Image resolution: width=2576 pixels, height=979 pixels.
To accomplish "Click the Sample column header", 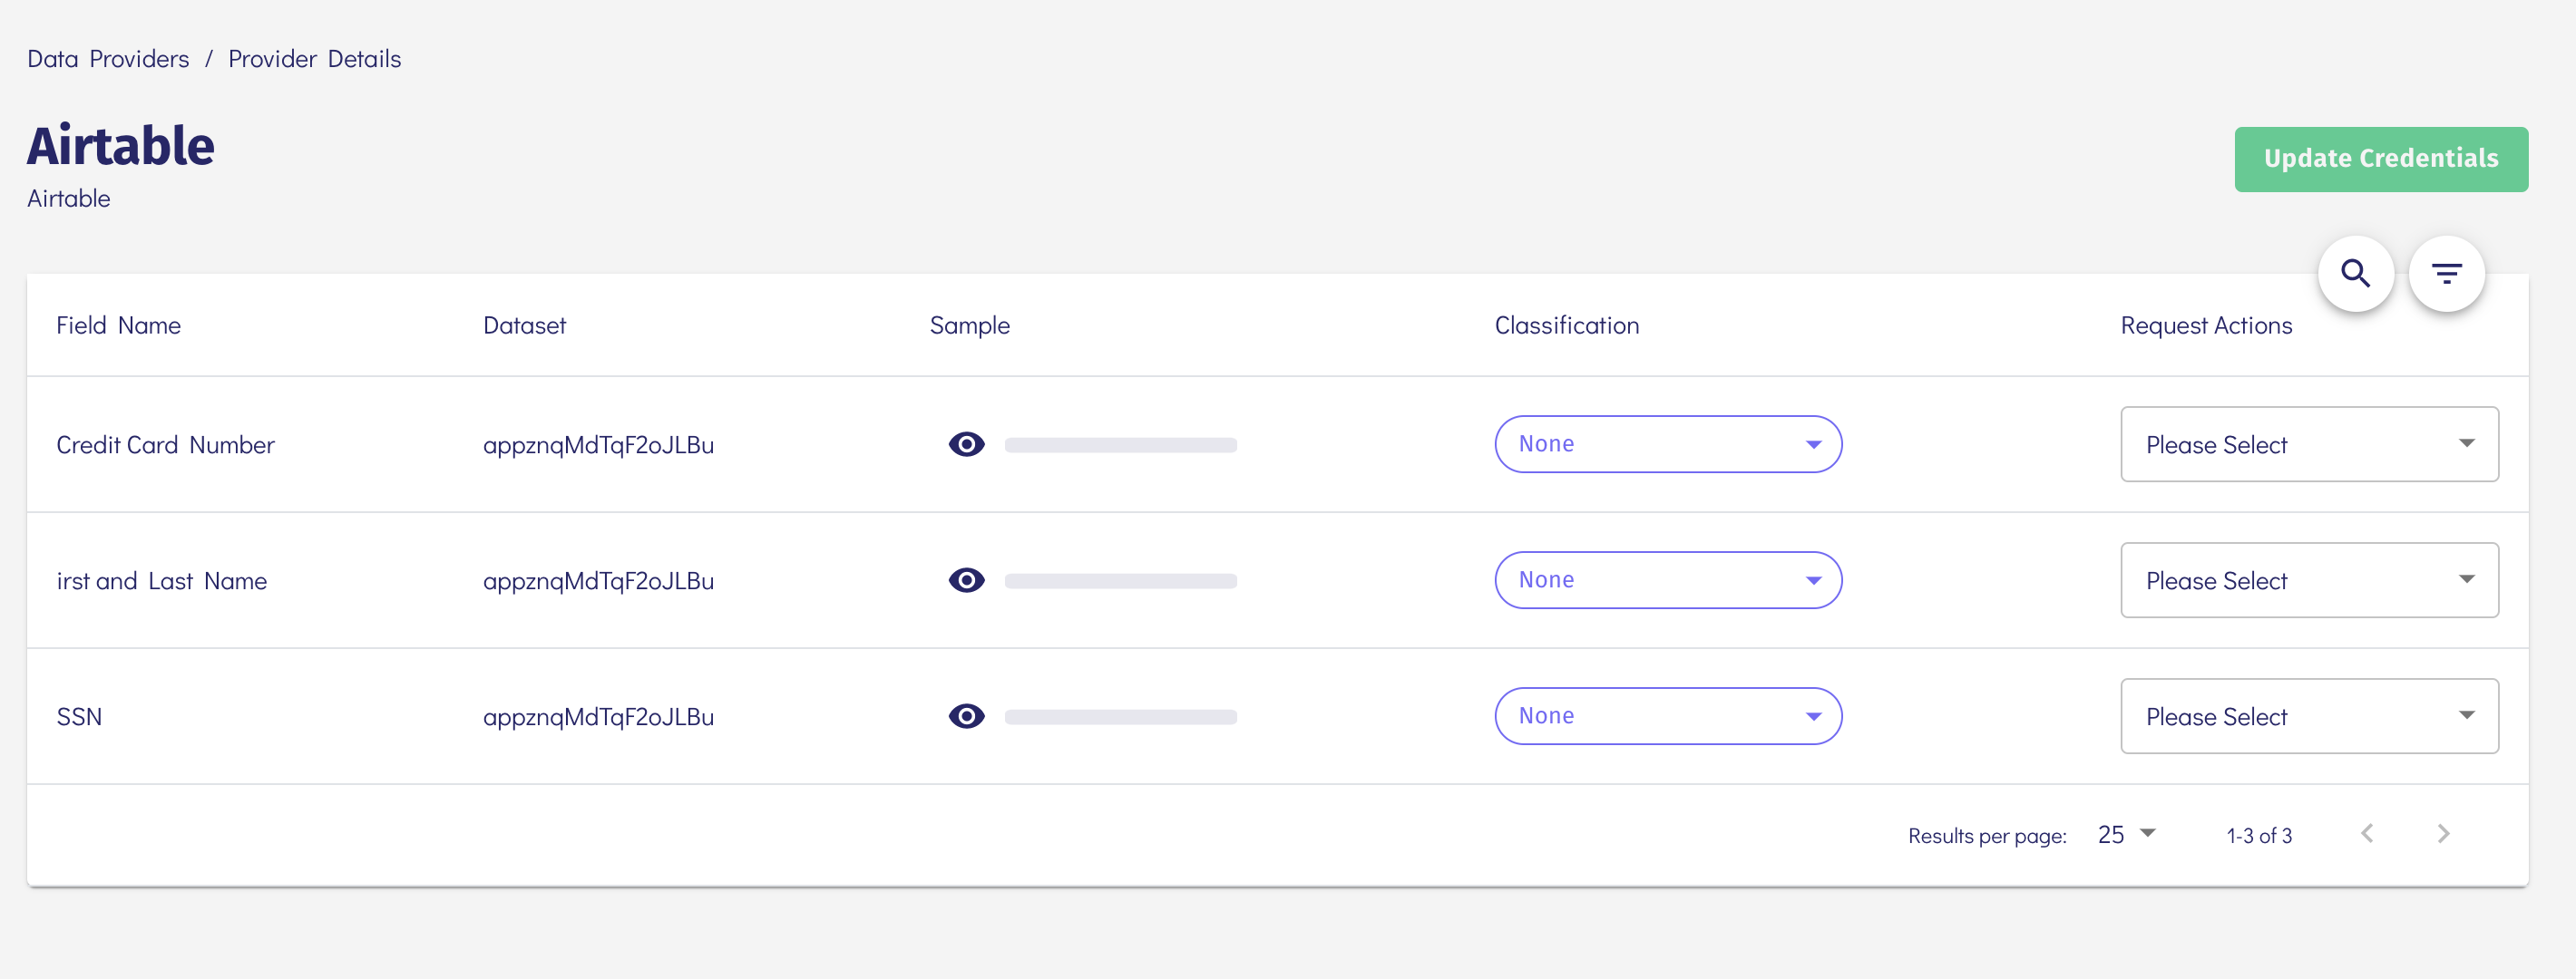I will pyautogui.click(x=969, y=325).
